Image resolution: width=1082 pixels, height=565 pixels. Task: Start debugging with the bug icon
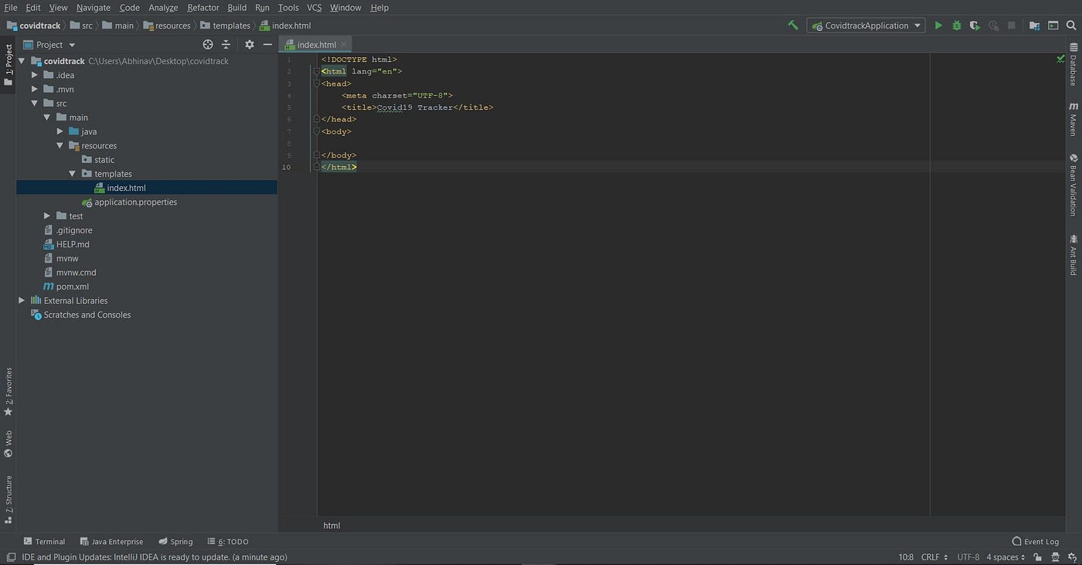click(956, 26)
